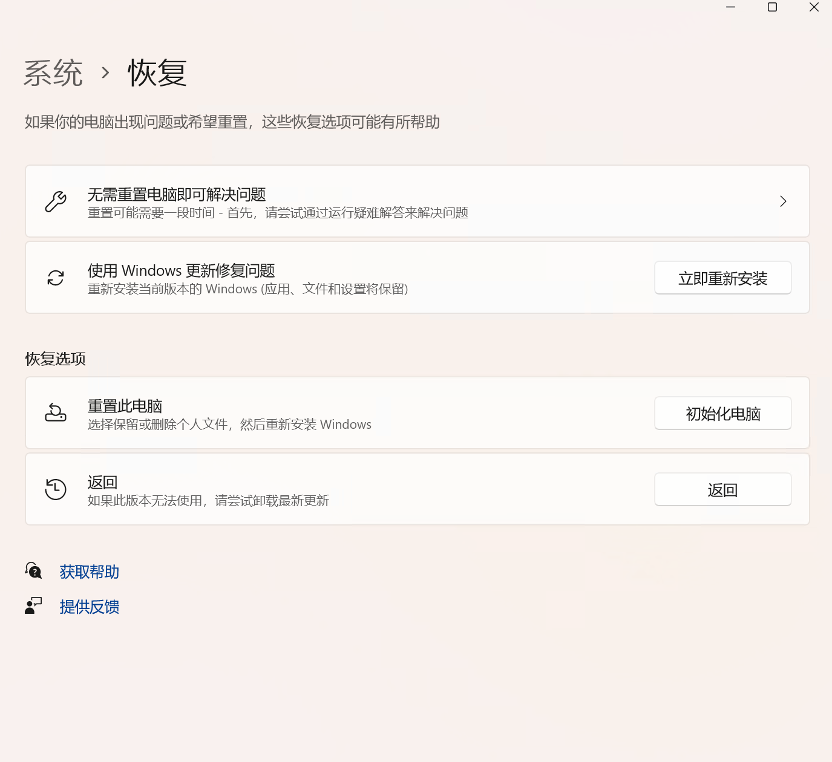The width and height of the screenshot is (832, 762).
Task: Navigate back using the 系统 breadcrumb
Action: coord(53,72)
